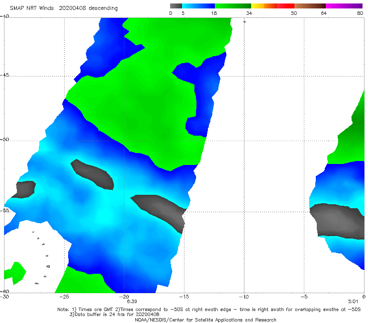The image size is (368, 323).
Task: Click the color bar label '64'
Action: (324, 13)
